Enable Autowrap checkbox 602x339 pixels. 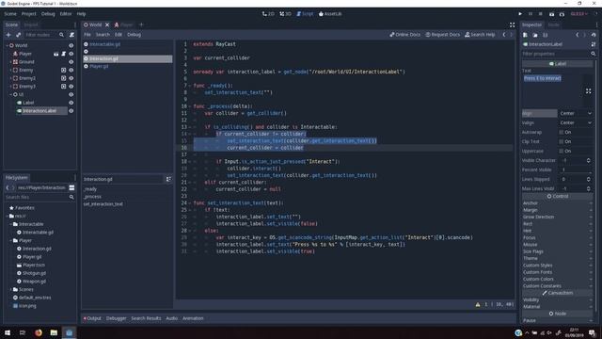[x=562, y=132]
